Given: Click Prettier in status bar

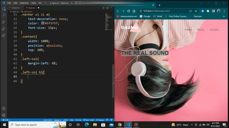Looking at the screenshot, I should pyautogui.click(x=100, y=120).
